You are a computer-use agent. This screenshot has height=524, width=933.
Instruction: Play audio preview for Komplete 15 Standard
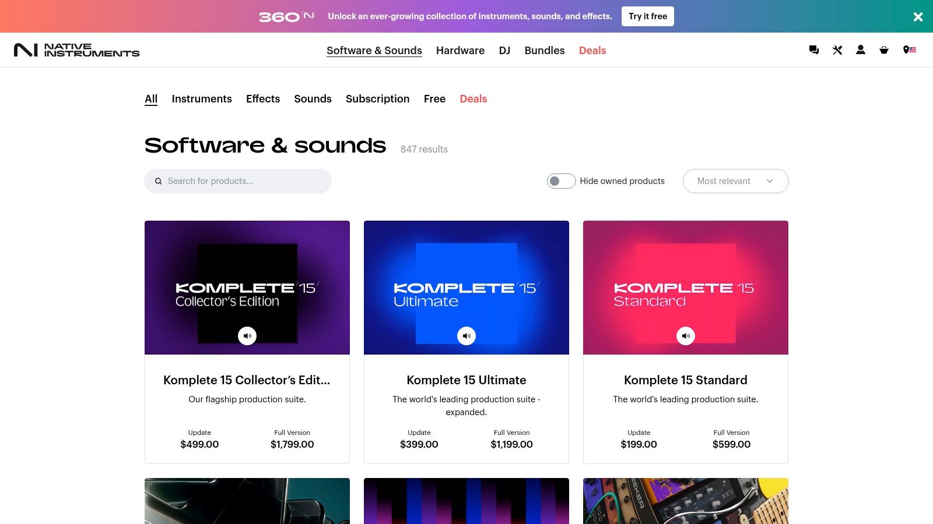point(686,336)
